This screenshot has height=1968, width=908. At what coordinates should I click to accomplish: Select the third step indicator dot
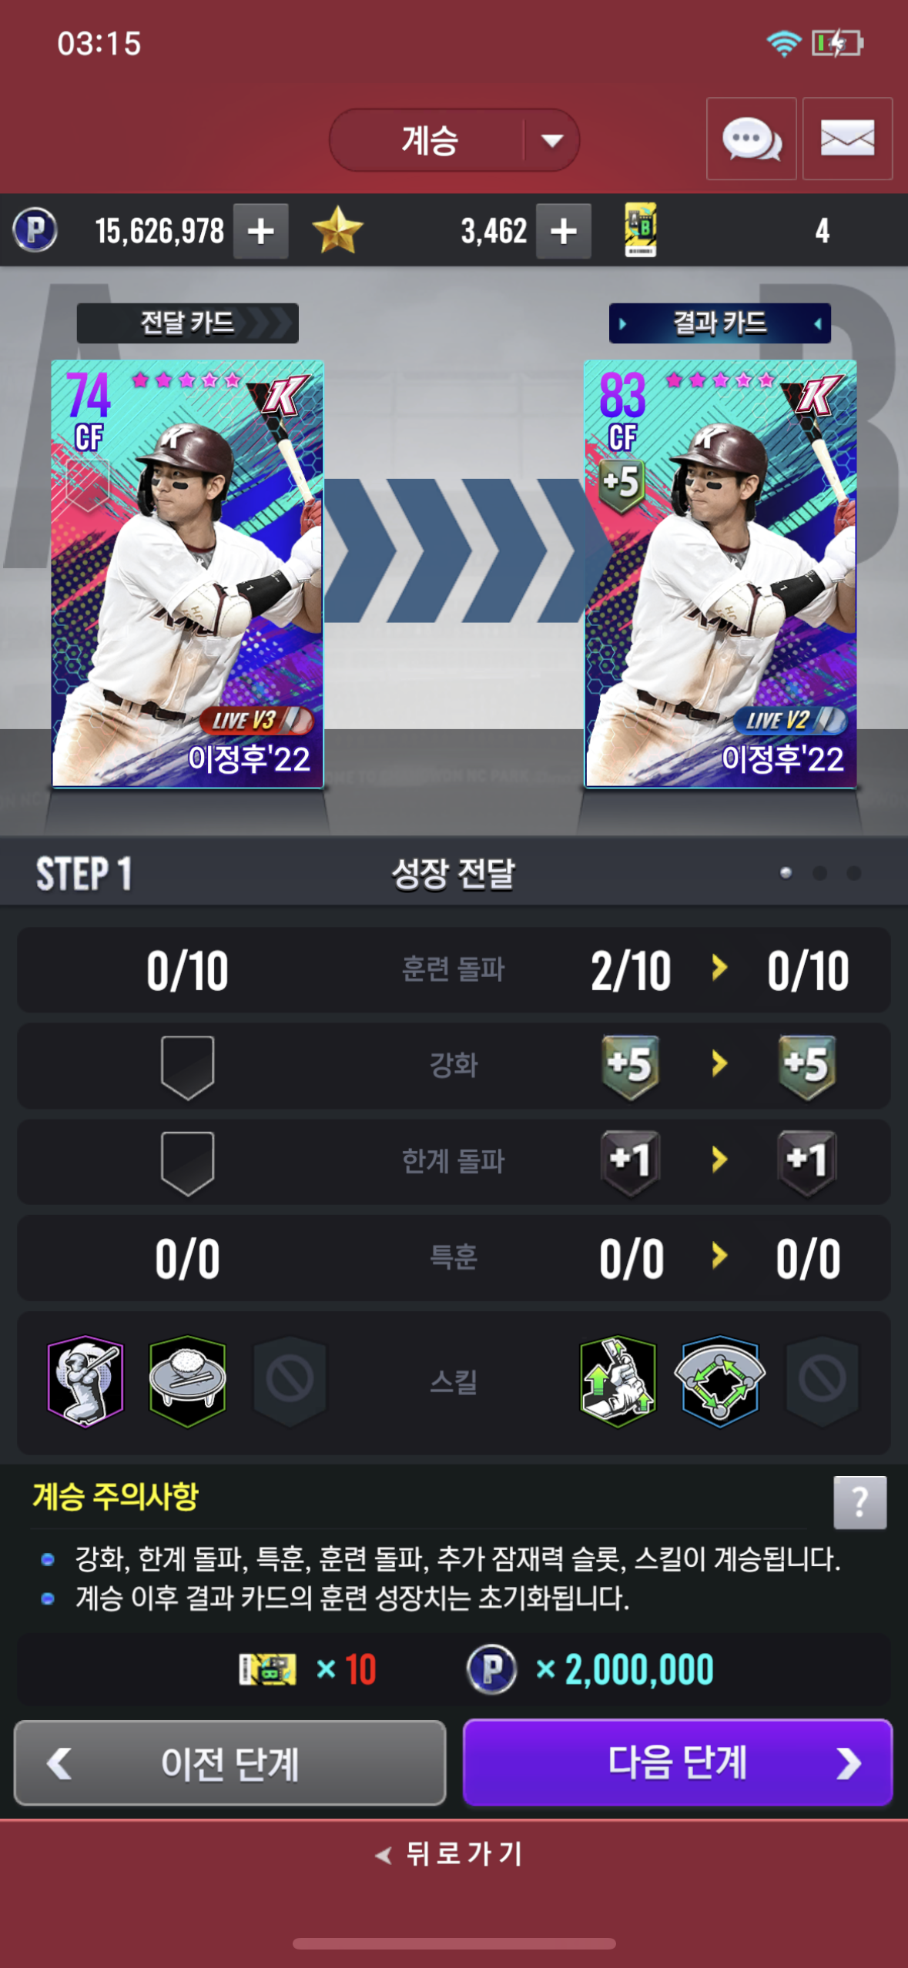(x=853, y=873)
